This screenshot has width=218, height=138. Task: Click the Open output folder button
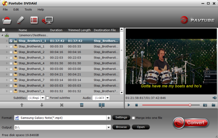(141, 127)
